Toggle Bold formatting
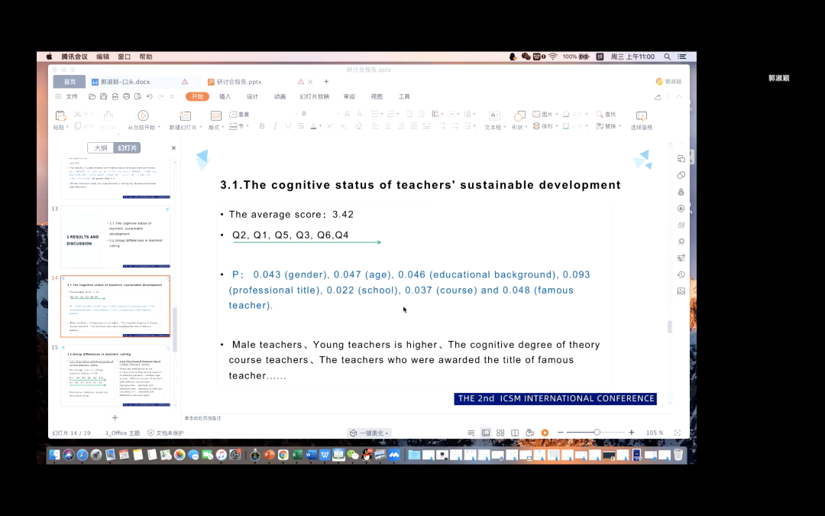 [262, 126]
